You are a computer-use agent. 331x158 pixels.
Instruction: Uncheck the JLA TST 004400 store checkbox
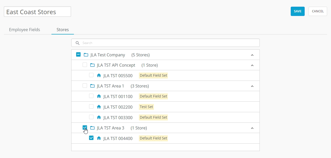[91, 138]
